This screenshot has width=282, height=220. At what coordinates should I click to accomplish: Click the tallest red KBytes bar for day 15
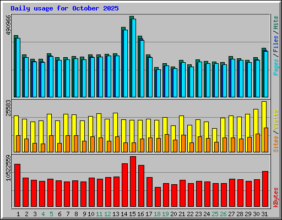point(133,182)
